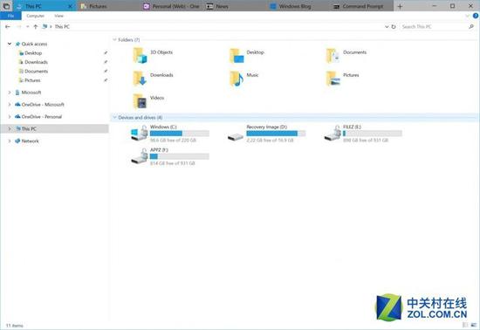
Task: Select Network in navigation pane
Action: tap(30, 141)
